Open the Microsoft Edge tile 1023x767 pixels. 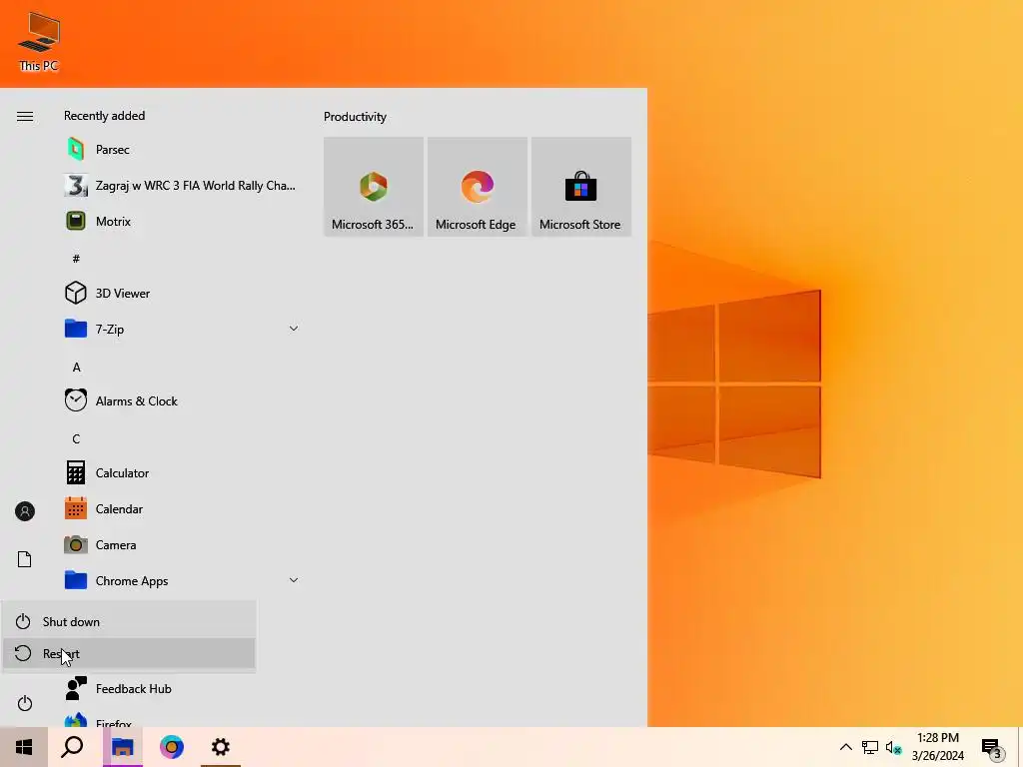coord(477,187)
